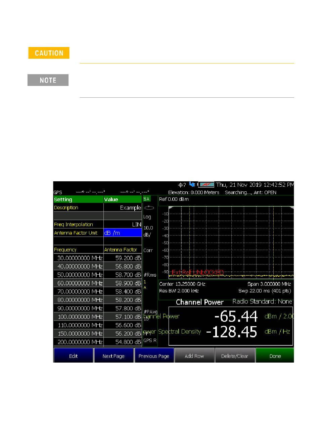
Task: Select the 57.100 dB antenna factor cell
Action: click(123, 317)
